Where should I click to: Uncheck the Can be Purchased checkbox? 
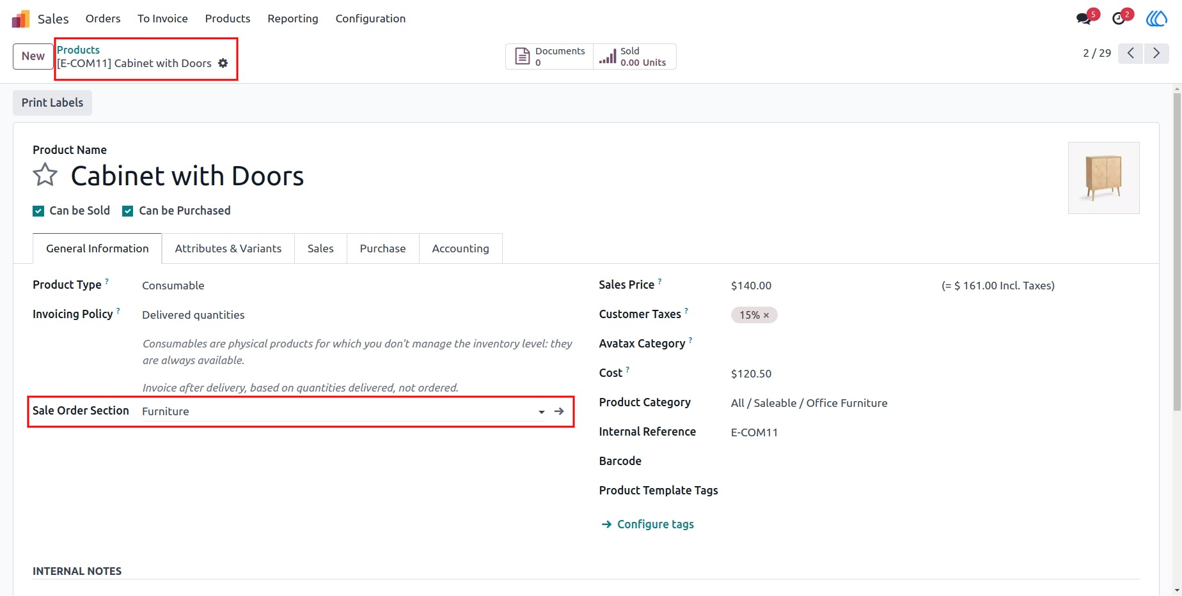[128, 211]
